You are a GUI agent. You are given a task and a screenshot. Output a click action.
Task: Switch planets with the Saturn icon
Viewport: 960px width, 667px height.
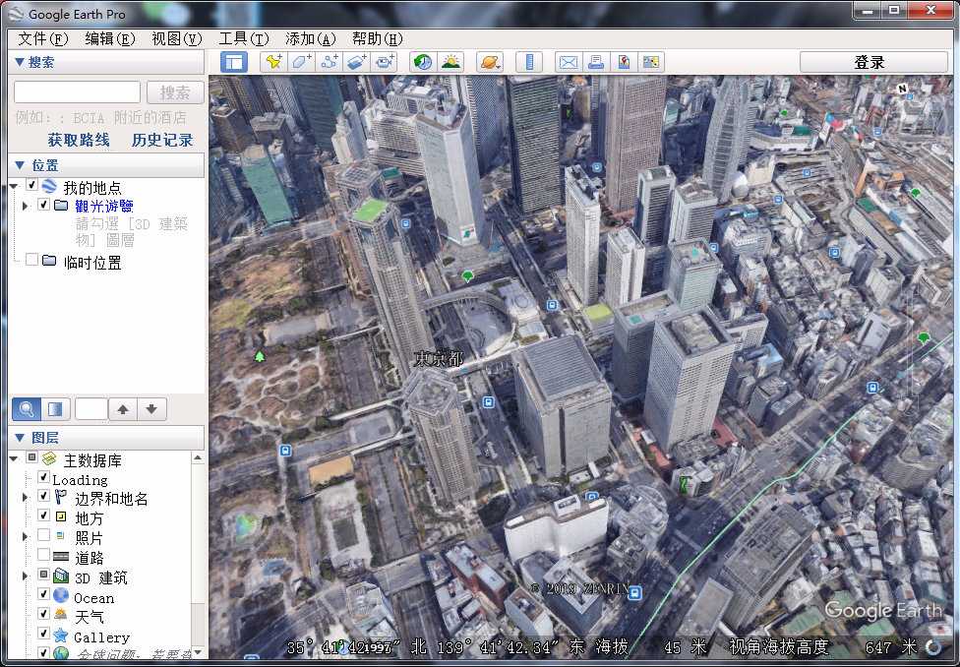click(x=491, y=62)
